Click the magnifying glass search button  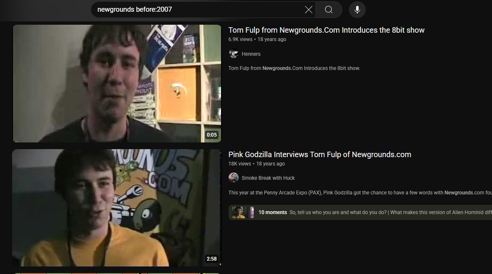pyautogui.click(x=329, y=10)
